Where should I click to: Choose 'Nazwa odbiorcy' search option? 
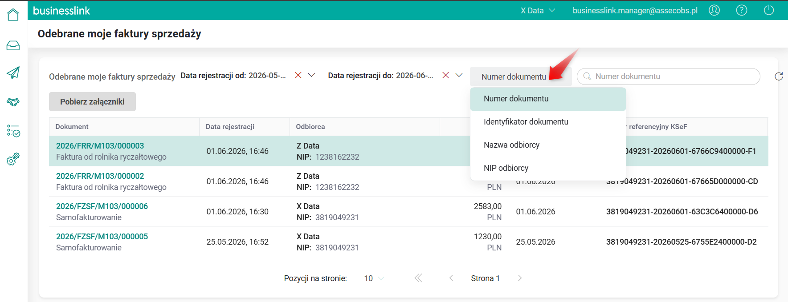pyautogui.click(x=548, y=145)
